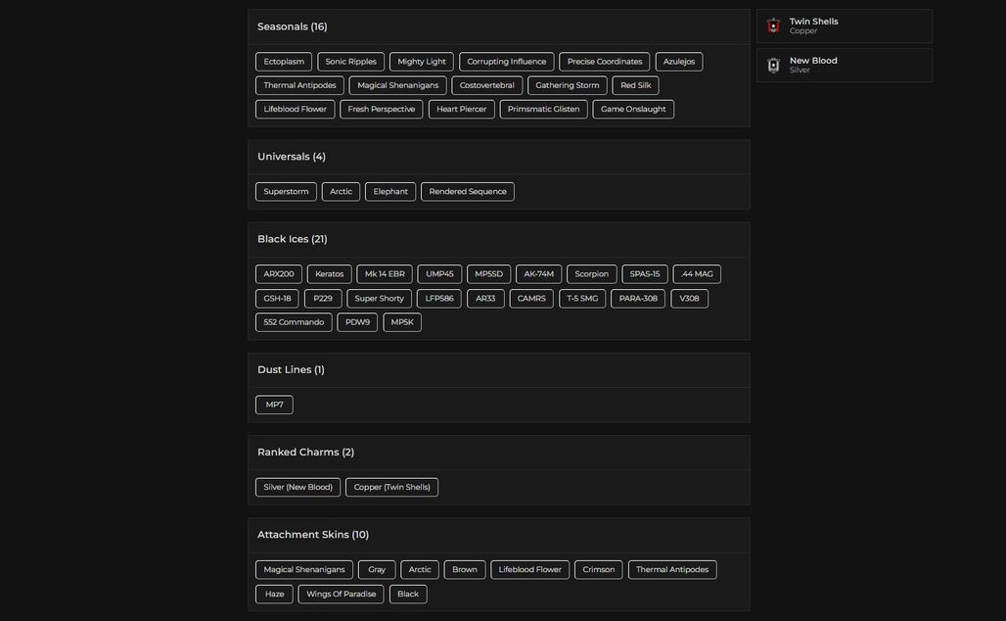Choose the Black attachment skin tag
Image resolution: width=1006 pixels, height=621 pixels.
coord(408,594)
